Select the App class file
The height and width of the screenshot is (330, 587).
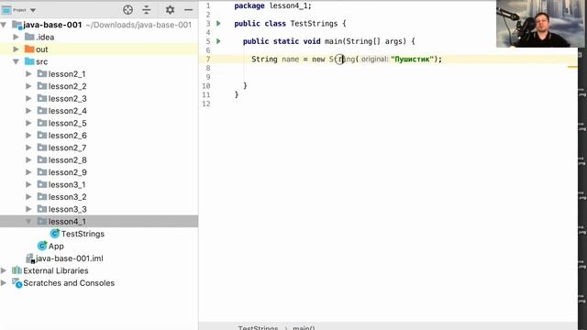(x=56, y=247)
